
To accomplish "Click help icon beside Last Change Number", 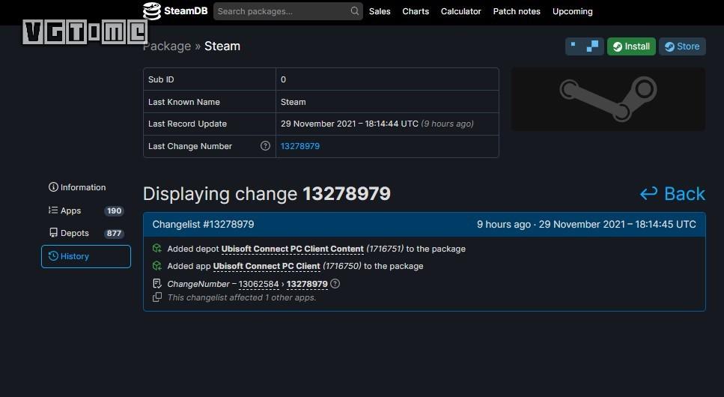I will 265,146.
